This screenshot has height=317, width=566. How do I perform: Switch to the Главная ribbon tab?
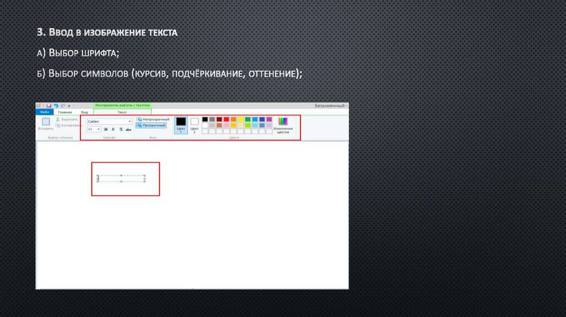[x=65, y=112]
